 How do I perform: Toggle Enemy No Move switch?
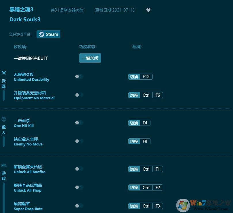click(x=79, y=141)
